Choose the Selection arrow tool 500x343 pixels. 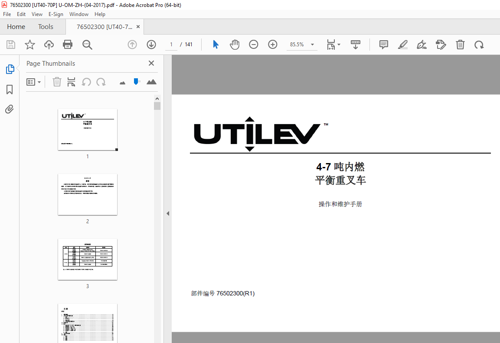[x=216, y=45]
